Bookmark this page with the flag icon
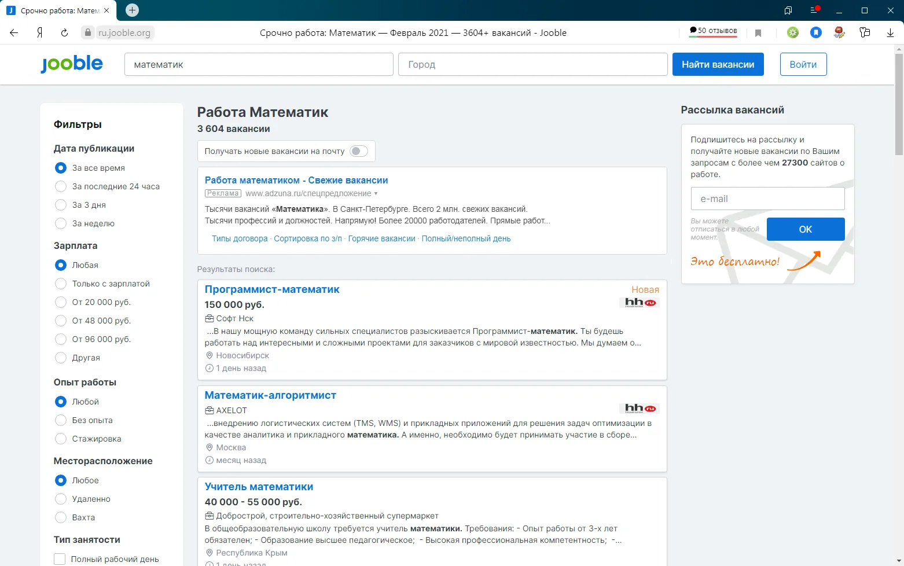Viewport: 904px width, 566px height. [758, 33]
